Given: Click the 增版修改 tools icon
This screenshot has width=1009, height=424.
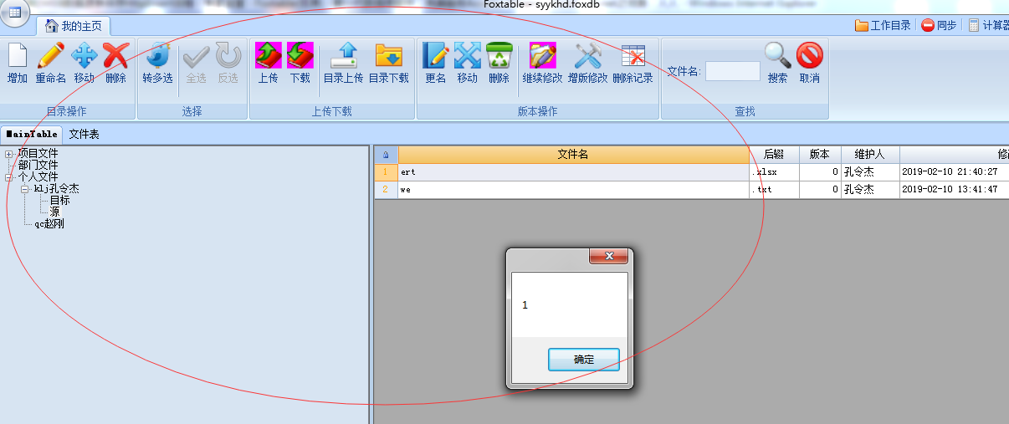Looking at the screenshot, I should point(587,55).
